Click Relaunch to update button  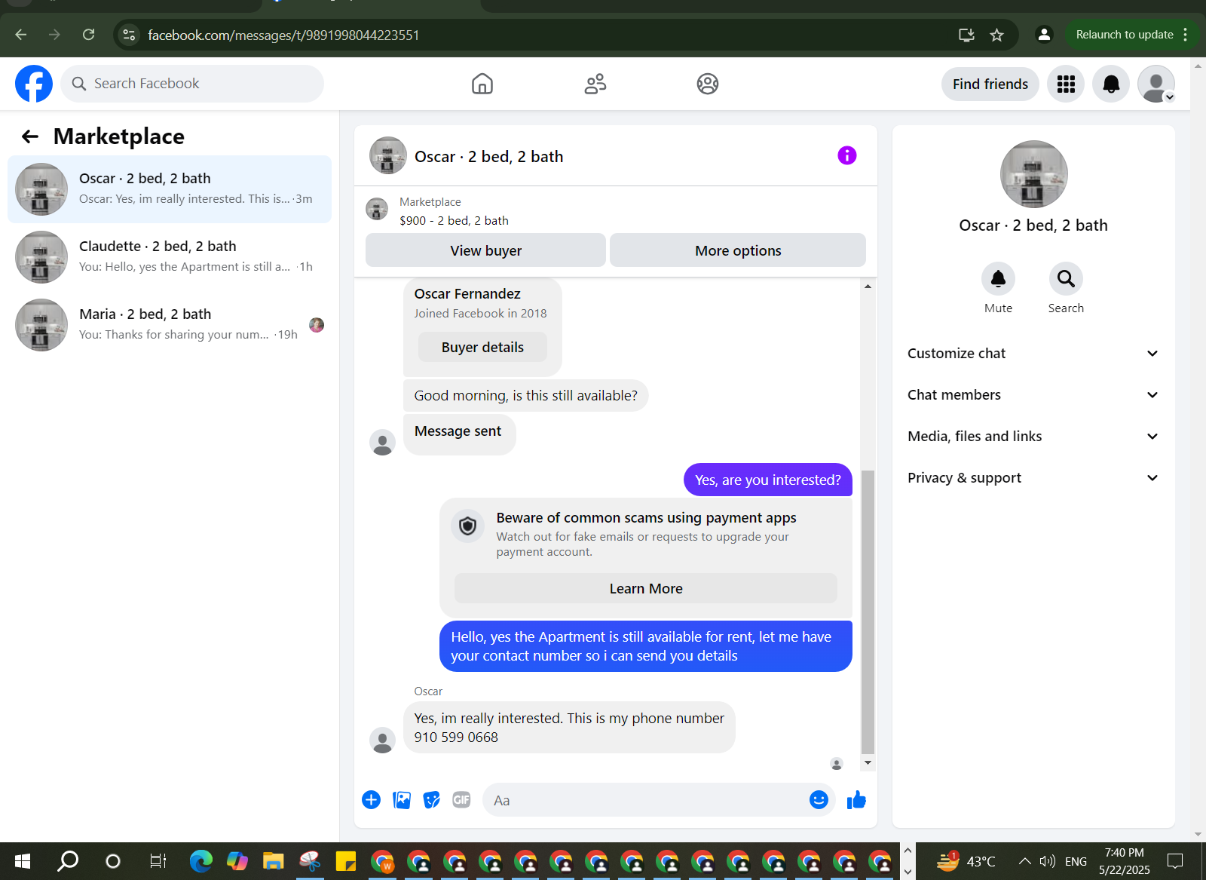tap(1125, 35)
